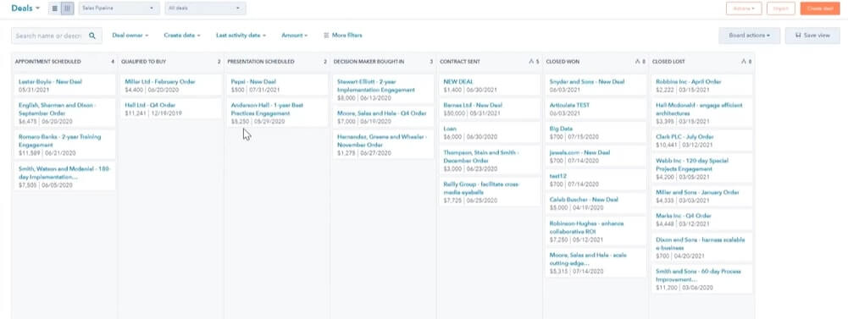Open More filters
848x319 pixels.
[x=343, y=35]
